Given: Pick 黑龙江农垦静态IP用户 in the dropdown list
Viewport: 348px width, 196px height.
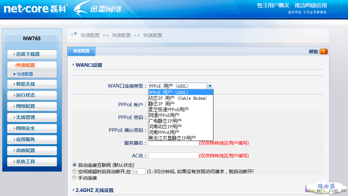Looking at the screenshot, I should coord(172,138).
